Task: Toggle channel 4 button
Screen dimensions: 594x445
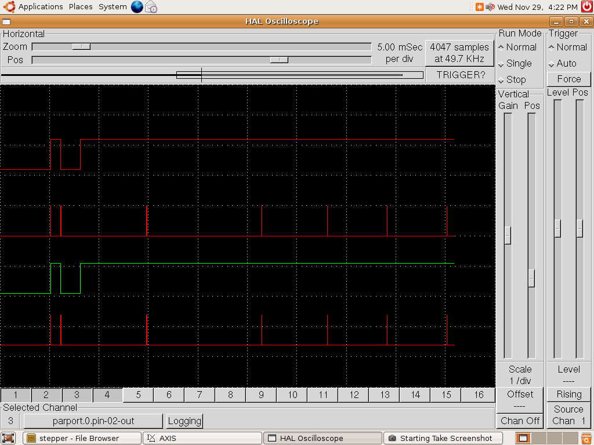Action: pos(107,395)
